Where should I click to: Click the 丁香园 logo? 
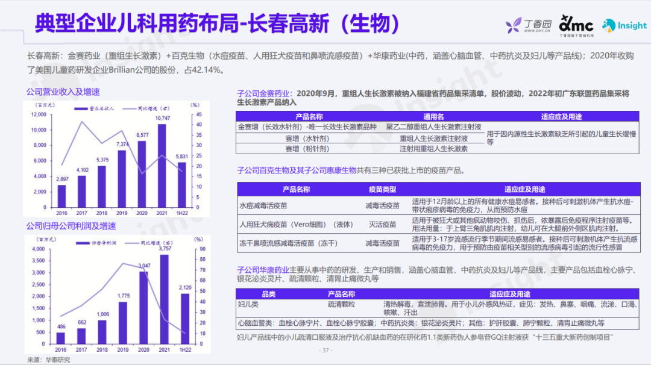click(529, 25)
